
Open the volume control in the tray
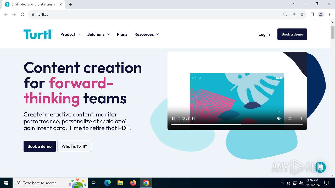301,183
